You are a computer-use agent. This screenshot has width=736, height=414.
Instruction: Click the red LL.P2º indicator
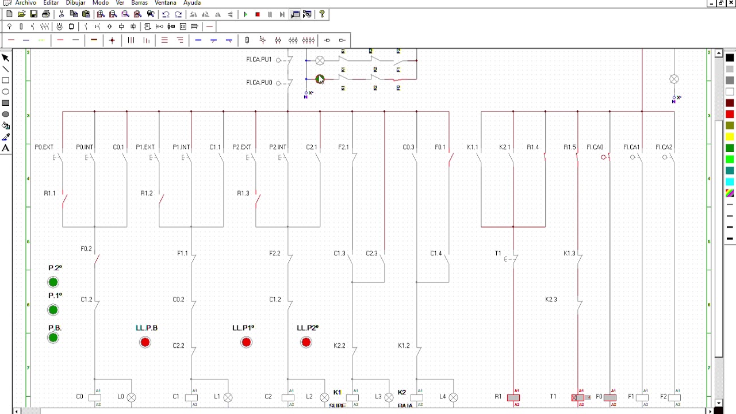306,342
